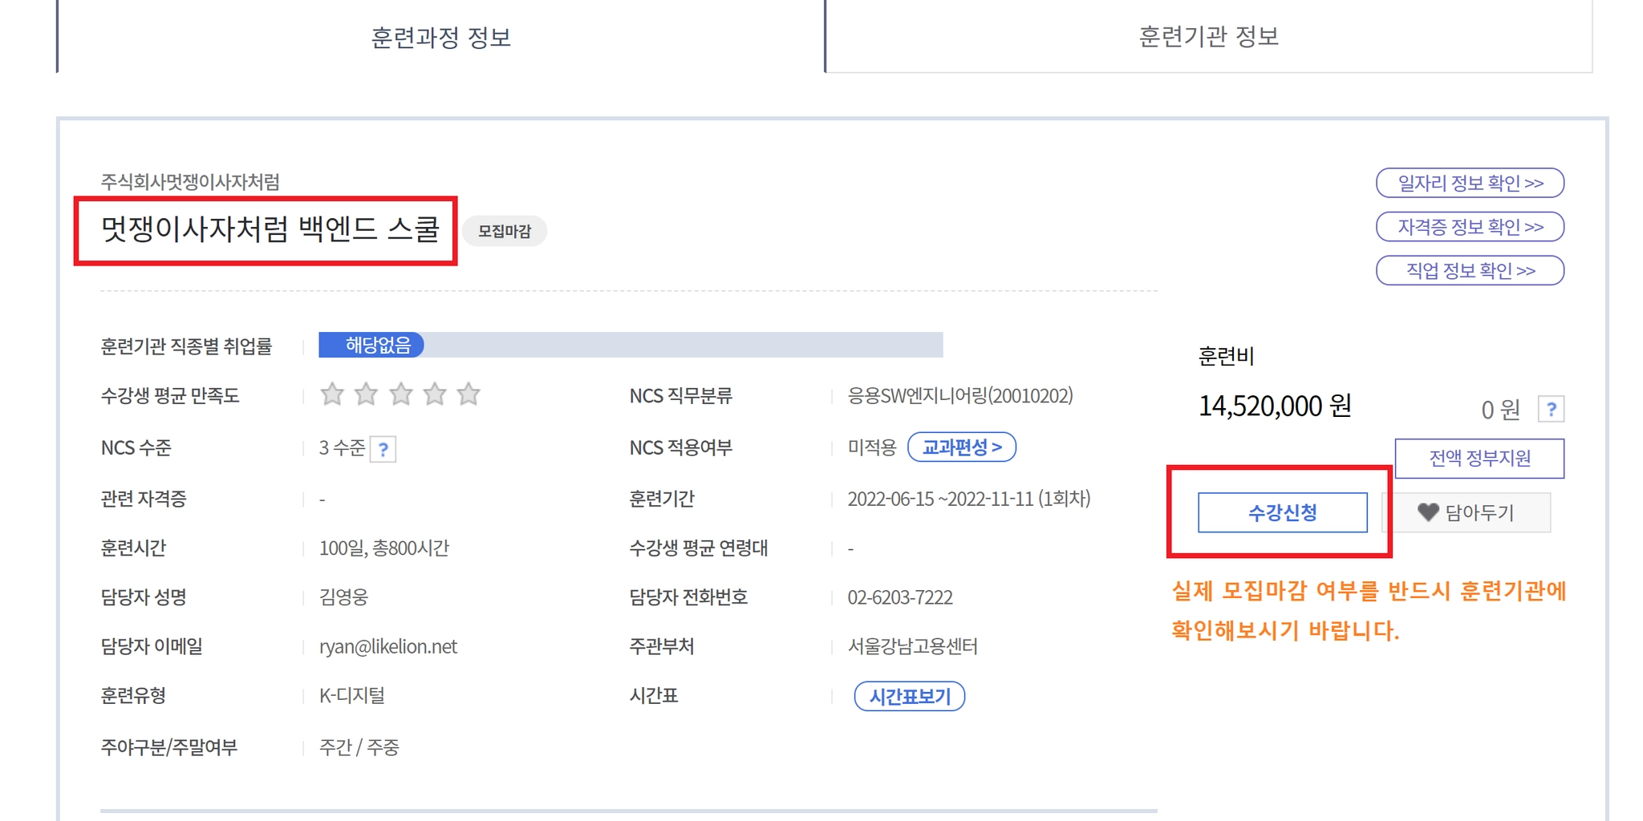Click the first satisfaction rating star
1643x821 pixels.
pos(331,394)
